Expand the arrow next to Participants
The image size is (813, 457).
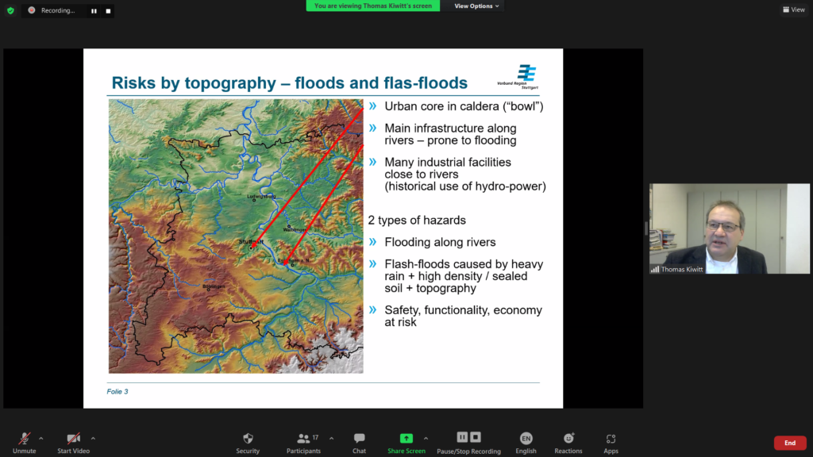(331, 438)
